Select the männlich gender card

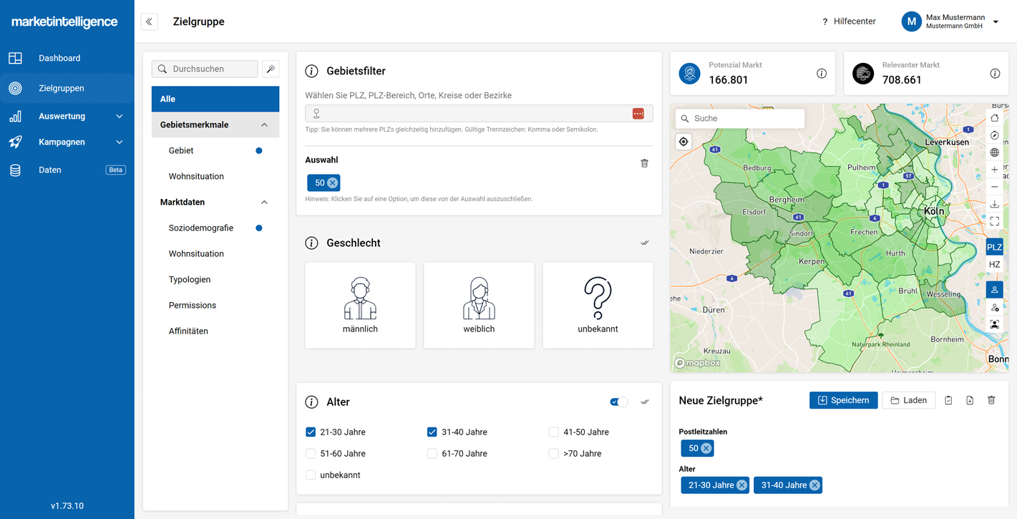360,305
